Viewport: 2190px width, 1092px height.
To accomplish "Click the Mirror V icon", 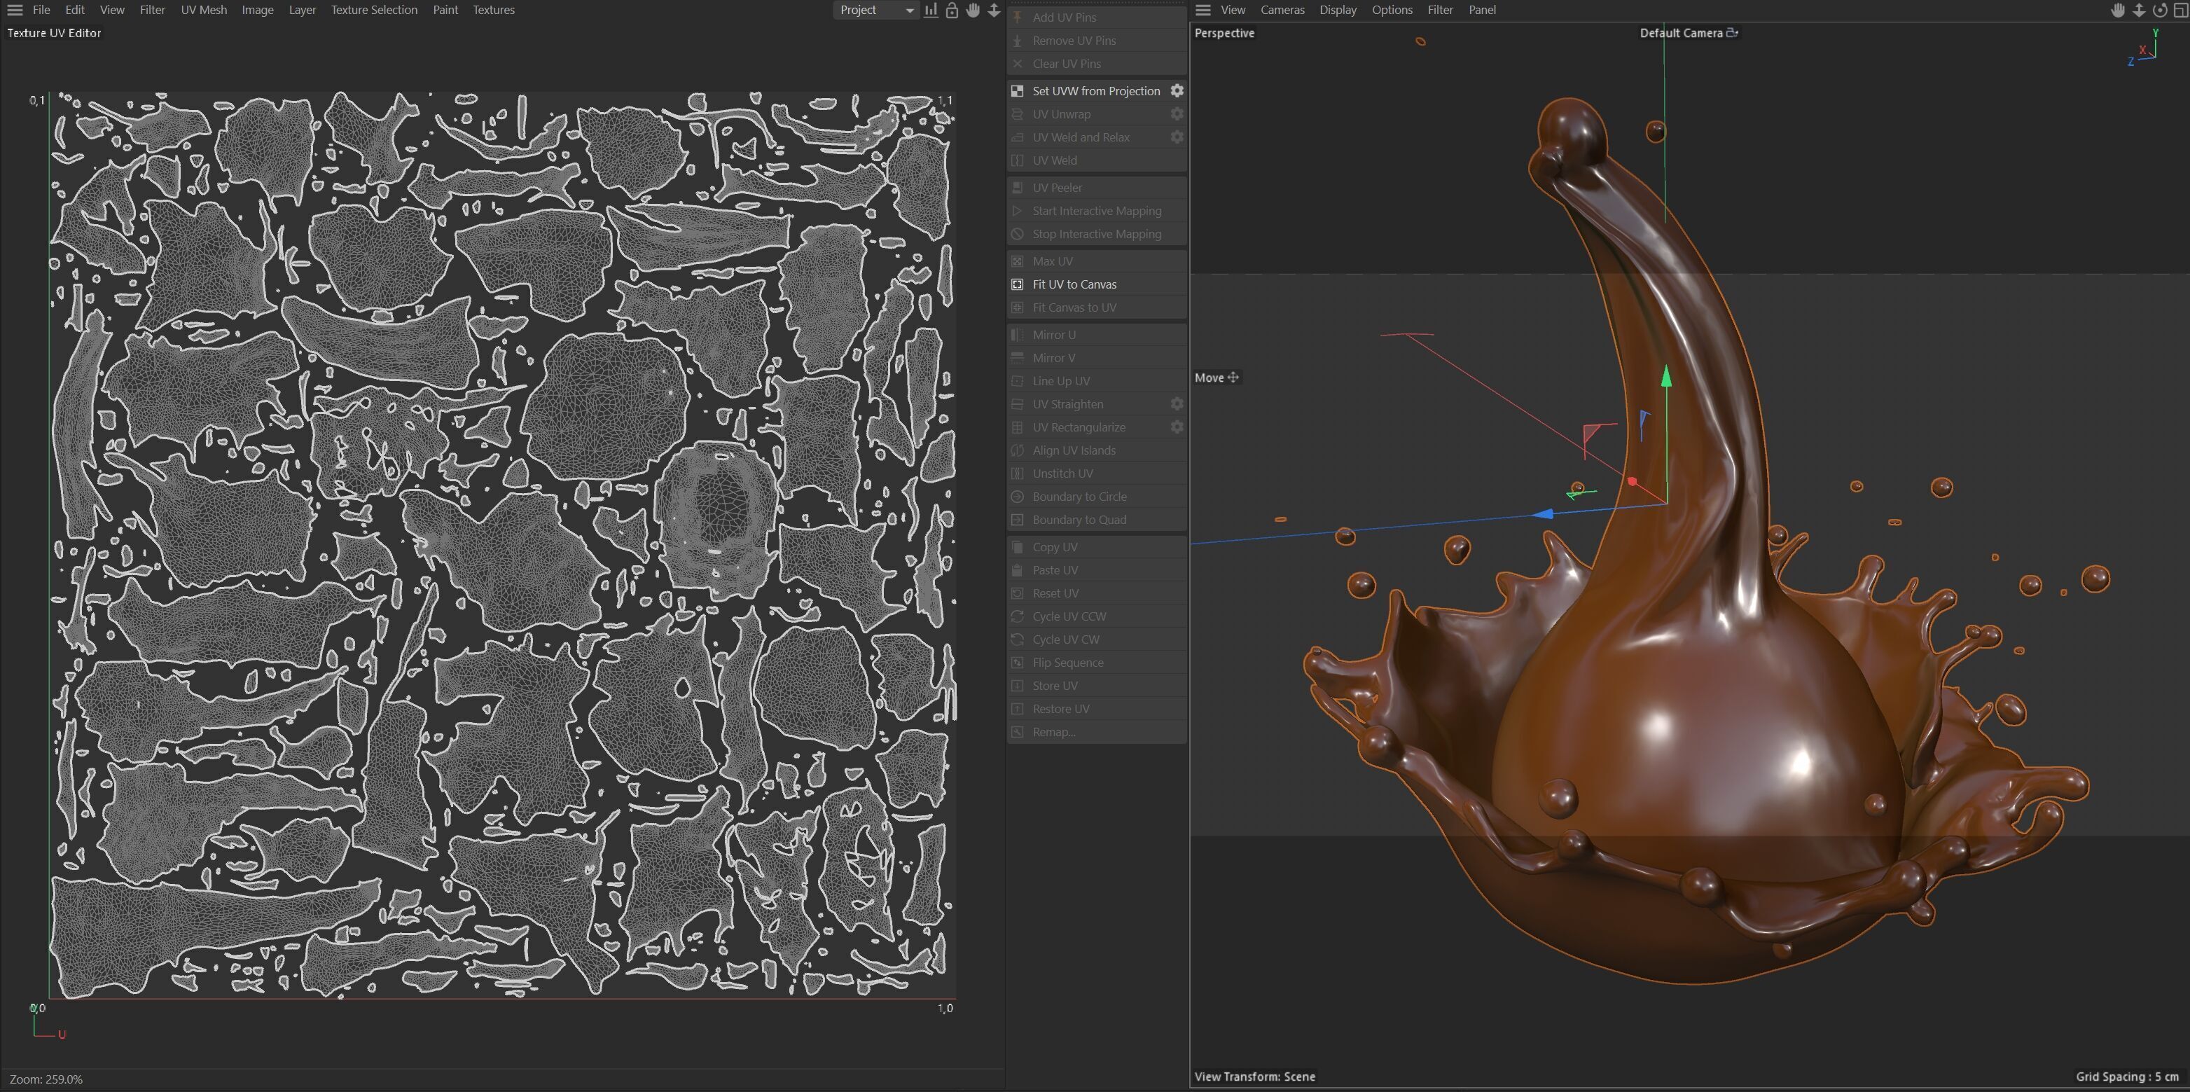I will click(x=1017, y=357).
